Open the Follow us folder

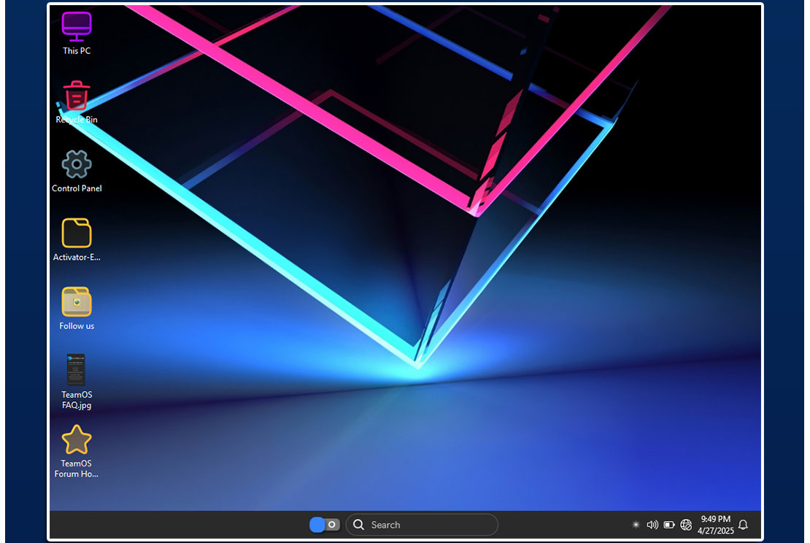pos(77,302)
